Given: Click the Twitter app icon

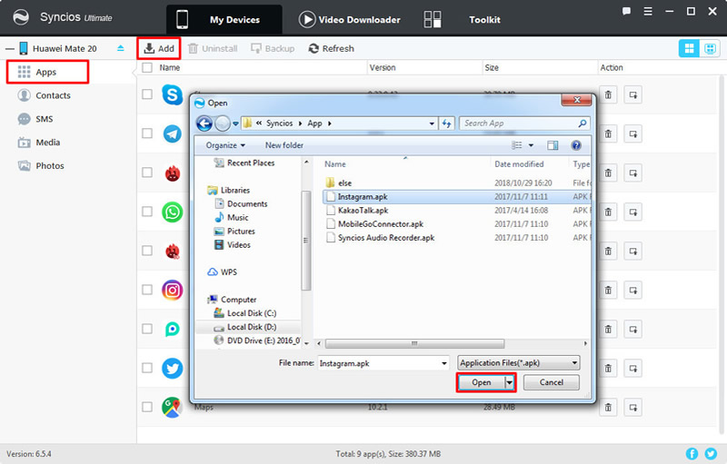Looking at the screenshot, I should click(172, 369).
